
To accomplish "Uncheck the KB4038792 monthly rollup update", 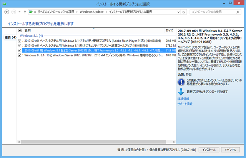I will click(x=20, y=46).
